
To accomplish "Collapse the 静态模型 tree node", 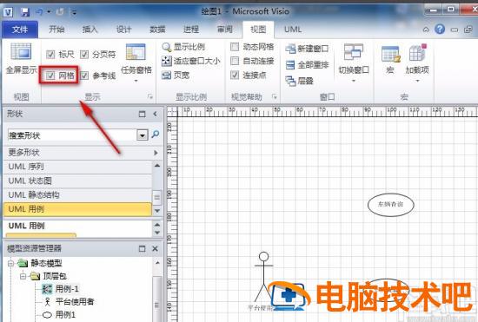I will (x=10, y=263).
